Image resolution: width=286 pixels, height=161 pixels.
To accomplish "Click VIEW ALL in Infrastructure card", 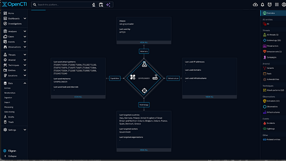I will (x=209, y=97).
